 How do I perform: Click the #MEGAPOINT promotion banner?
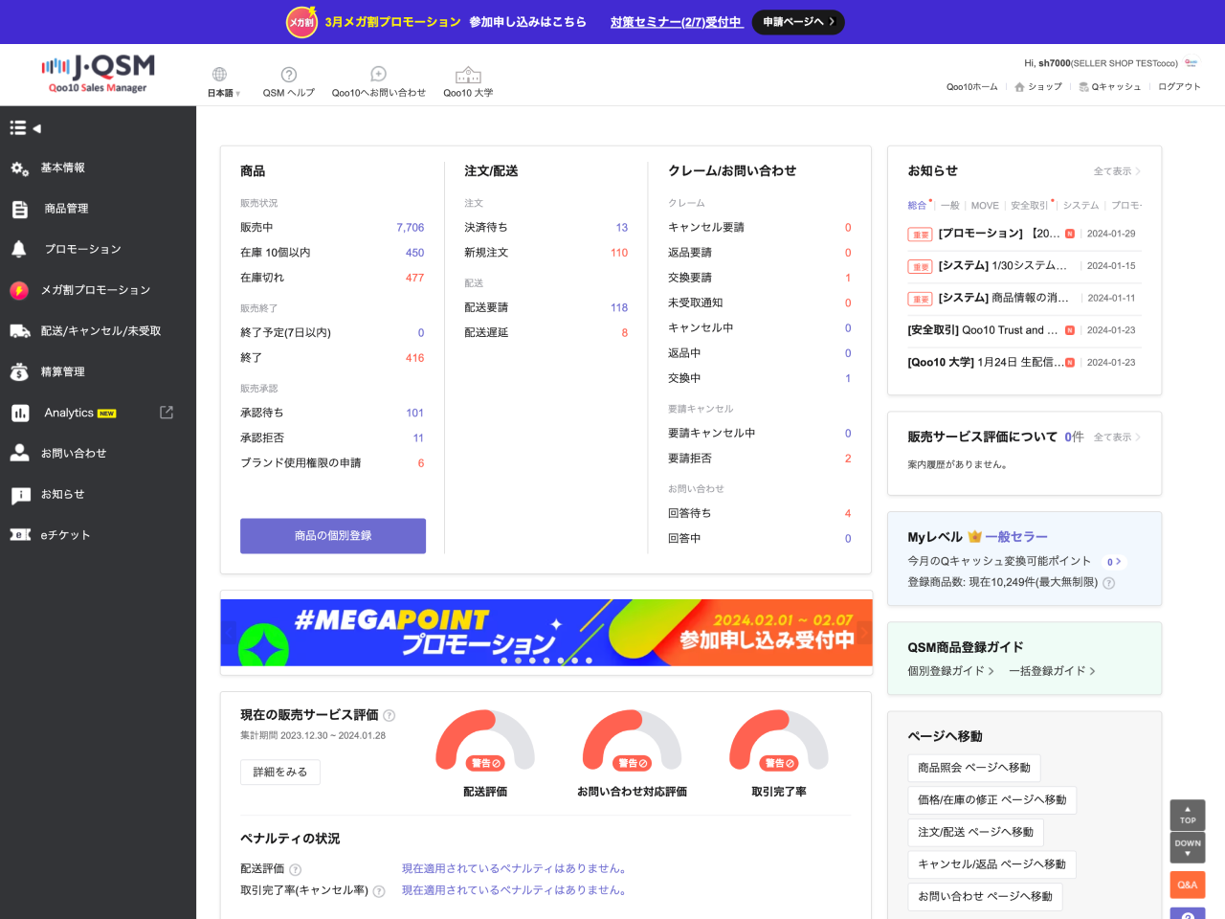coord(546,633)
